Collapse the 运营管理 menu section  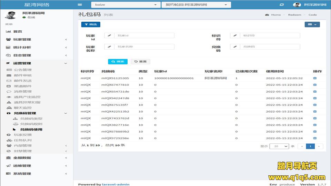[36, 63]
